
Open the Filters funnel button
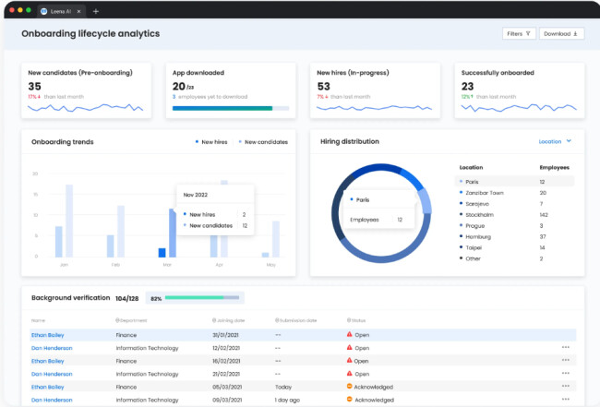pos(519,33)
